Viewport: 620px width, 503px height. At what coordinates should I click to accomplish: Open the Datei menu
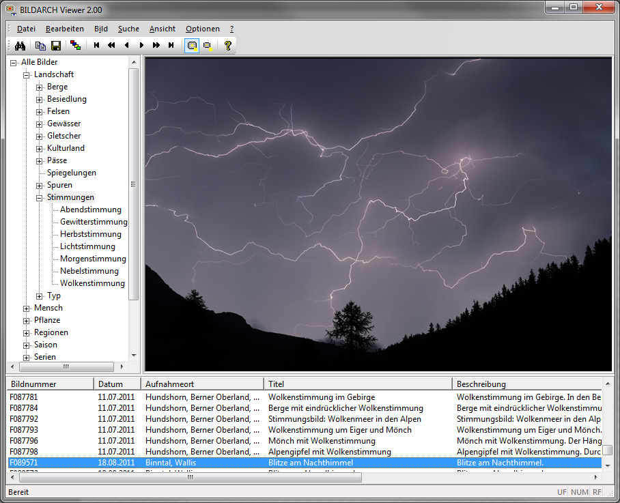[26, 29]
